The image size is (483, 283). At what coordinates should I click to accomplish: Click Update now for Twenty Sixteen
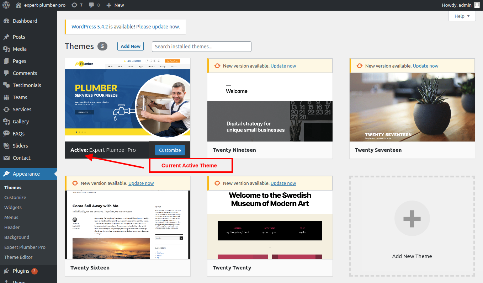(141, 183)
